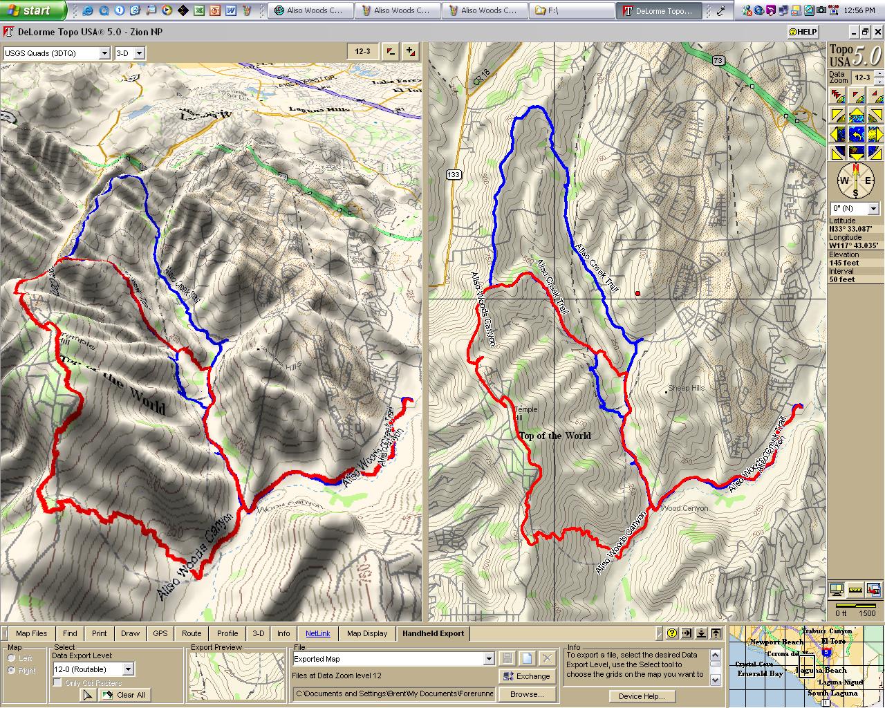Click the ruler scale icon below the map
Viewport: 885px width, 708px height.
[856, 590]
